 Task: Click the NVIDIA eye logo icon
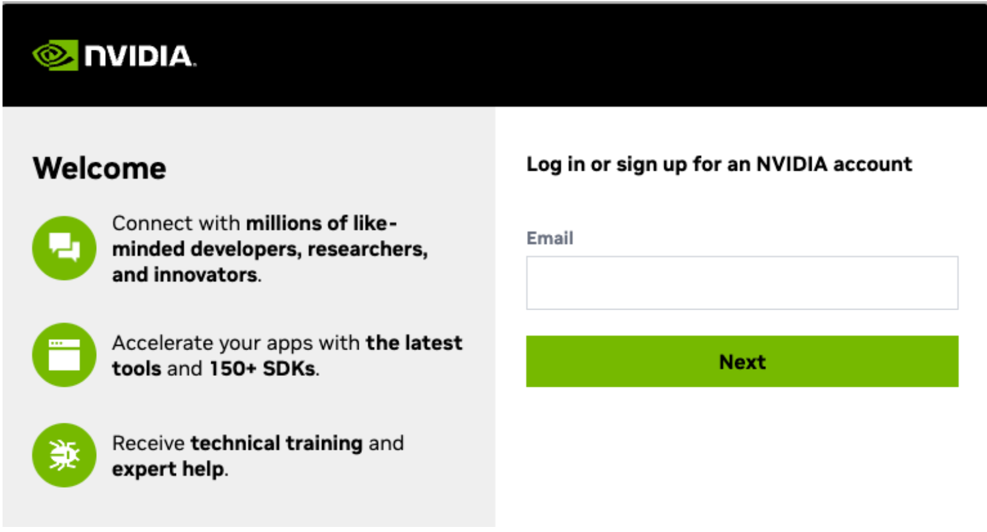pyautogui.click(x=55, y=56)
